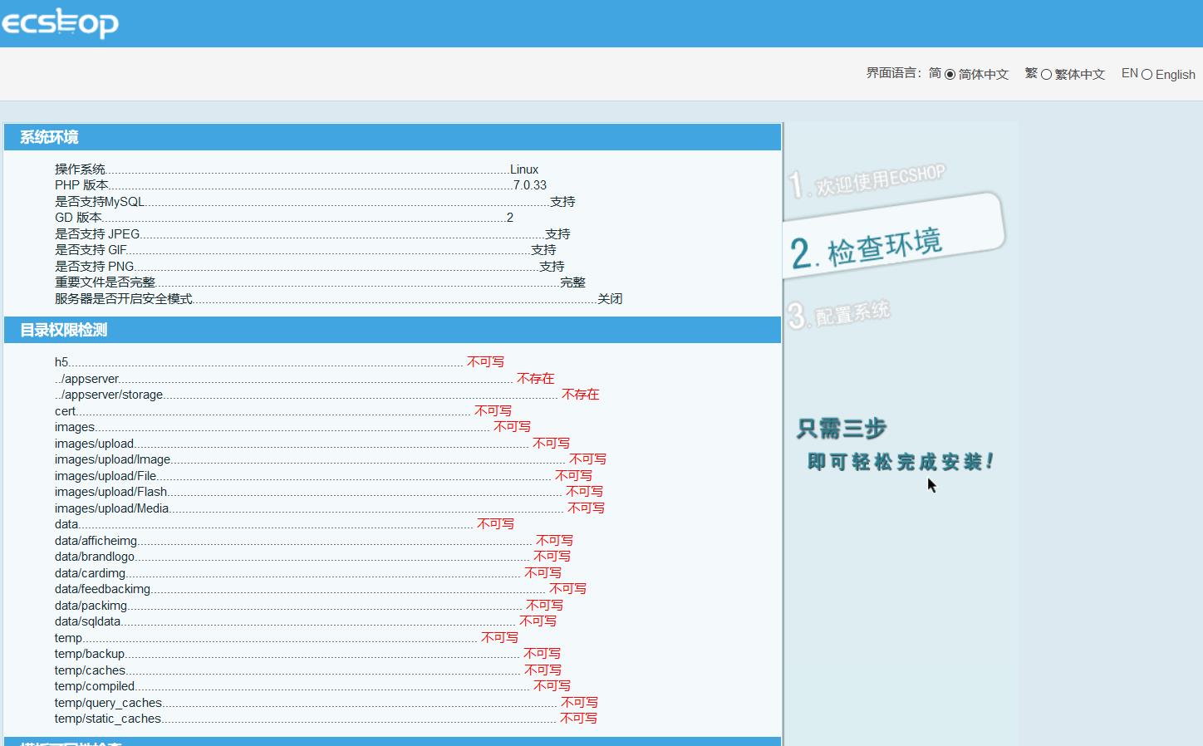Click the images/upload/Media directory entry
Image resolution: width=1203 pixels, height=746 pixels.
coord(112,508)
